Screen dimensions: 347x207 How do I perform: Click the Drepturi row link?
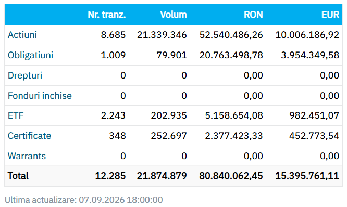25,75
